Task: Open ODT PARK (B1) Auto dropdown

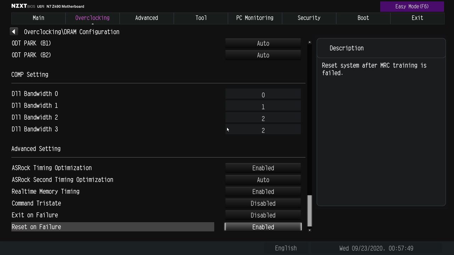Action: 263,43
